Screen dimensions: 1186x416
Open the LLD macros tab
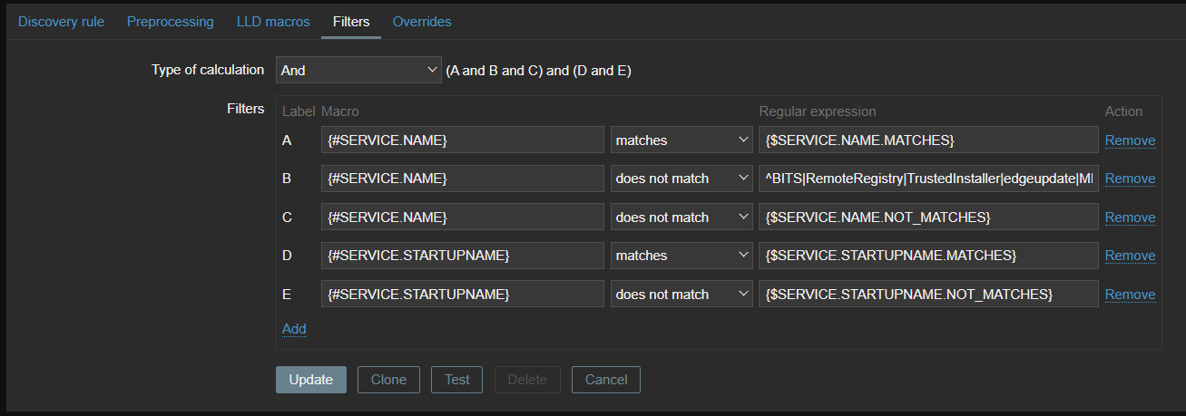pos(272,21)
